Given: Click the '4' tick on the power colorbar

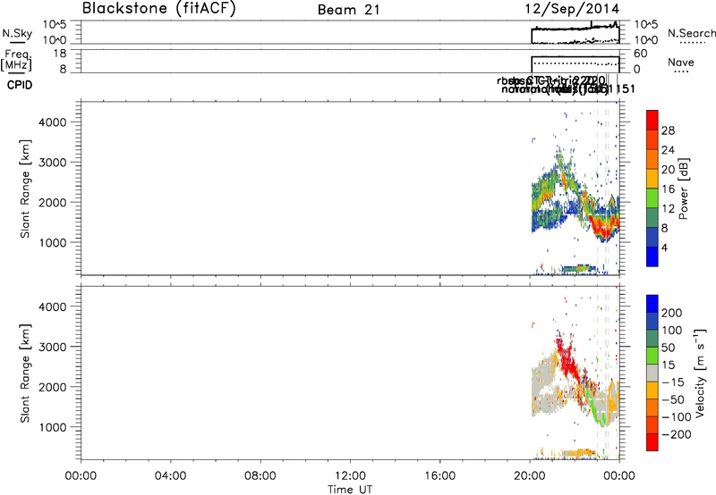Looking at the screenshot, I should coord(664,247).
